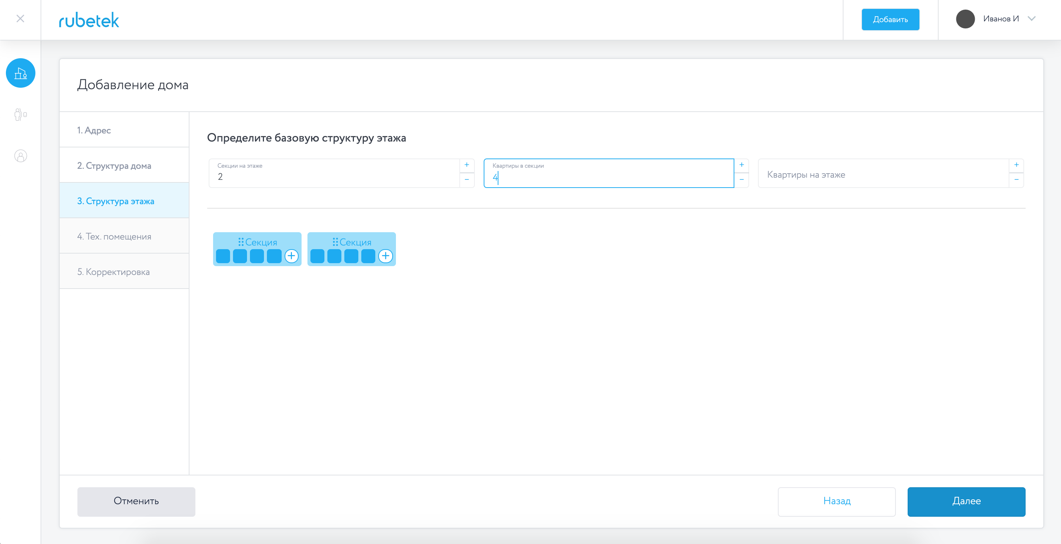Select step 3. Структура этажа
Screen dimensions: 1061x544
[x=124, y=201]
